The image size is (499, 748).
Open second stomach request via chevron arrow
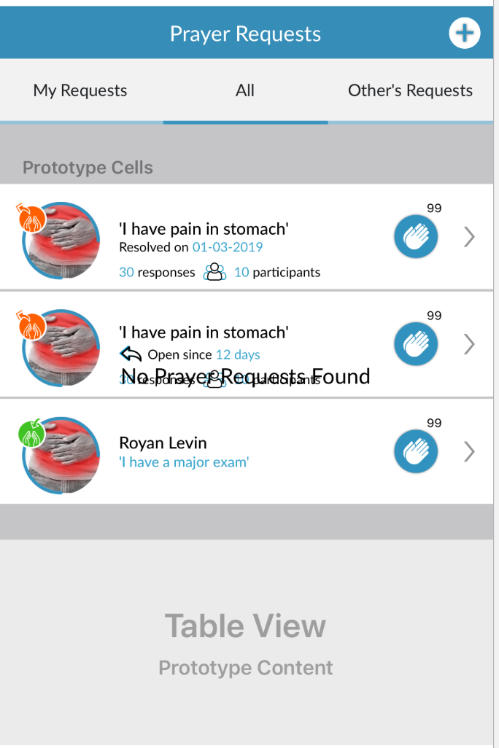click(x=469, y=344)
